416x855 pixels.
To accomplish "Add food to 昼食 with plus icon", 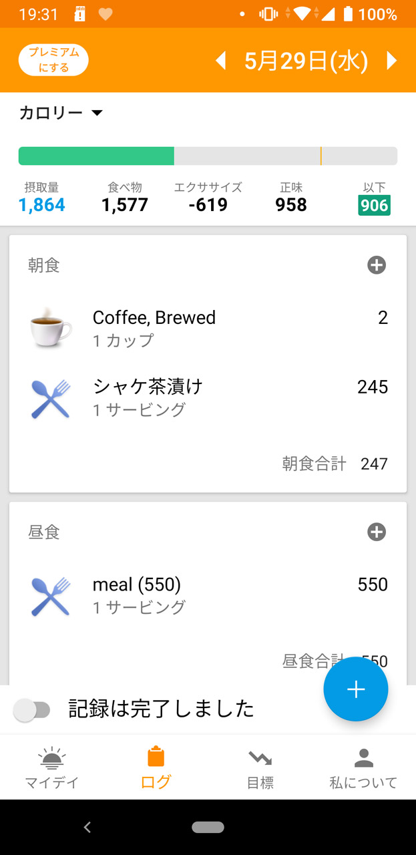I will coord(377,532).
